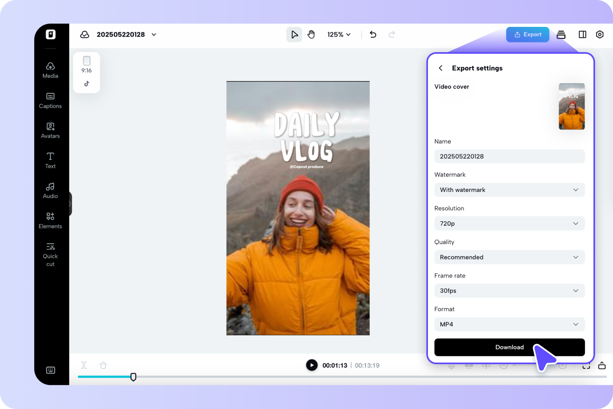Select the Captions tool
Viewport: 613px width, 409px height.
click(x=50, y=100)
